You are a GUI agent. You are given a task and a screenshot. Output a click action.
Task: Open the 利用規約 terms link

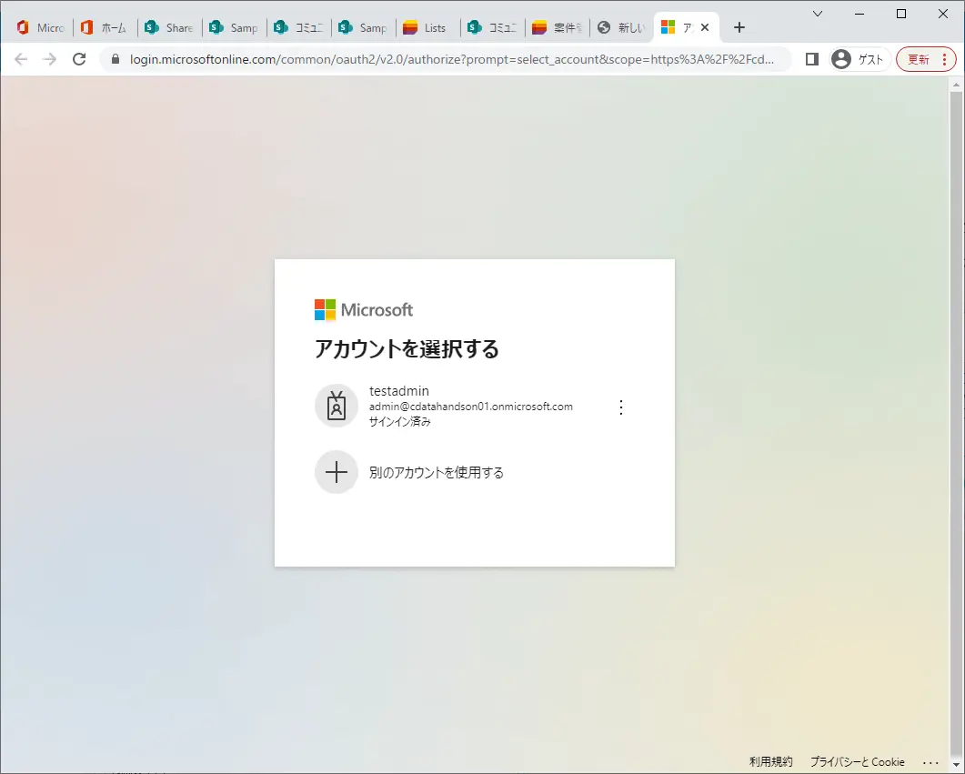tap(770, 761)
